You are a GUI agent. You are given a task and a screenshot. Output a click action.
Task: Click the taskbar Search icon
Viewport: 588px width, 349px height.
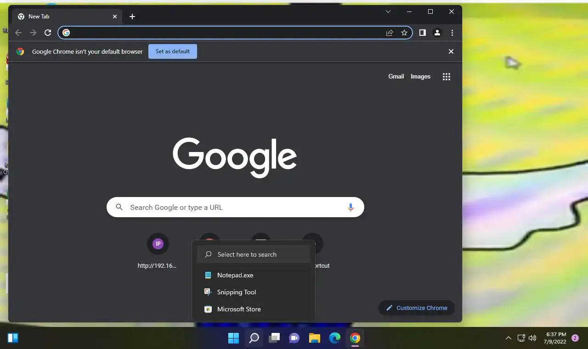click(254, 338)
